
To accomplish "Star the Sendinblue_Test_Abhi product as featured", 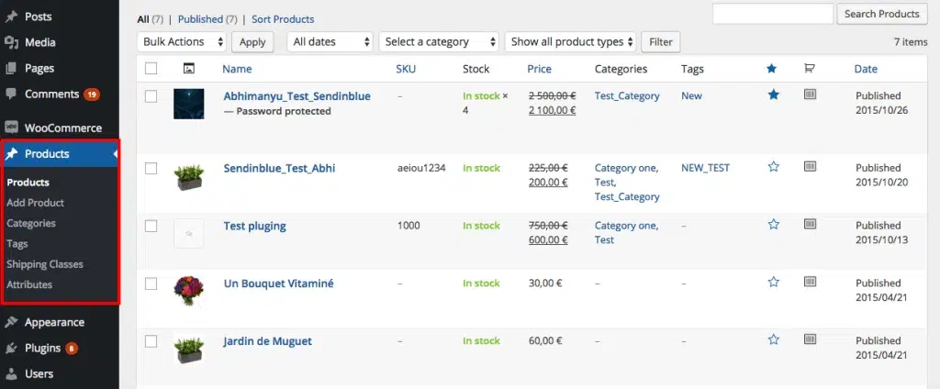I will 773,167.
